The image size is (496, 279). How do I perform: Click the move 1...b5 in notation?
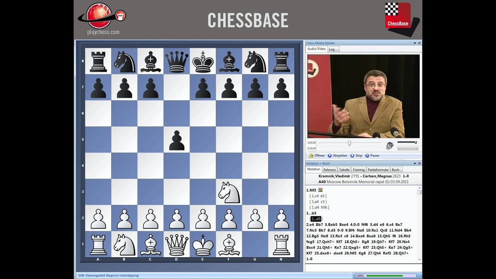pos(311,213)
